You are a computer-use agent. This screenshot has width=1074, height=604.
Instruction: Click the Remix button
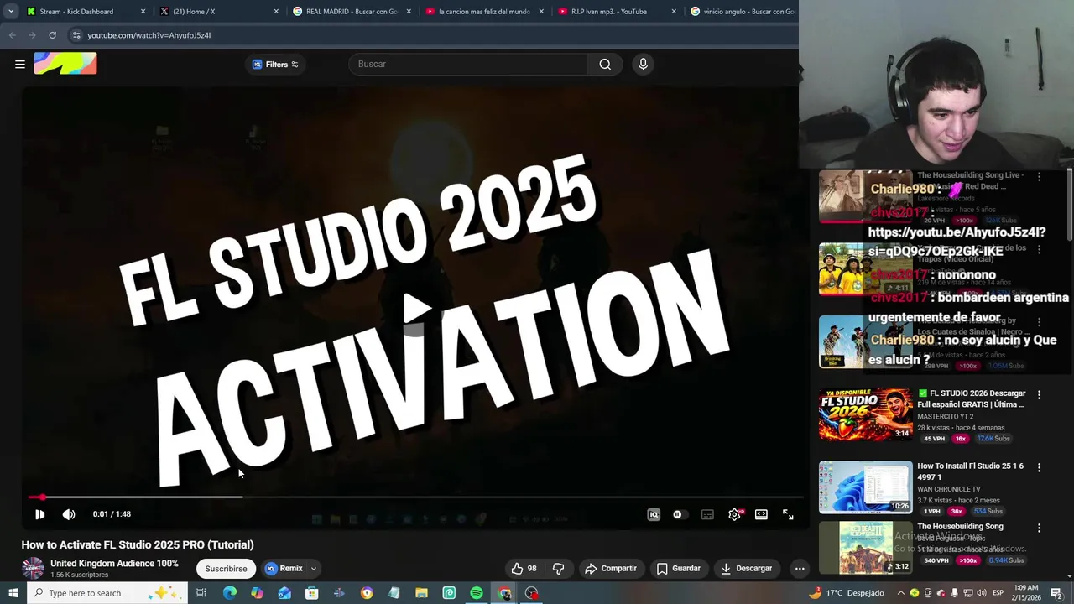point(284,568)
